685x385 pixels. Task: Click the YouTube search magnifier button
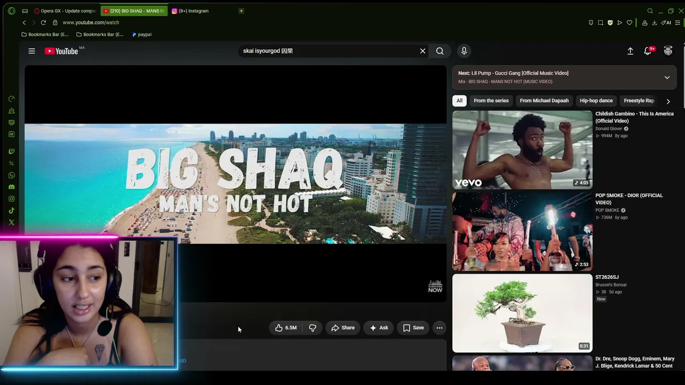click(x=440, y=51)
